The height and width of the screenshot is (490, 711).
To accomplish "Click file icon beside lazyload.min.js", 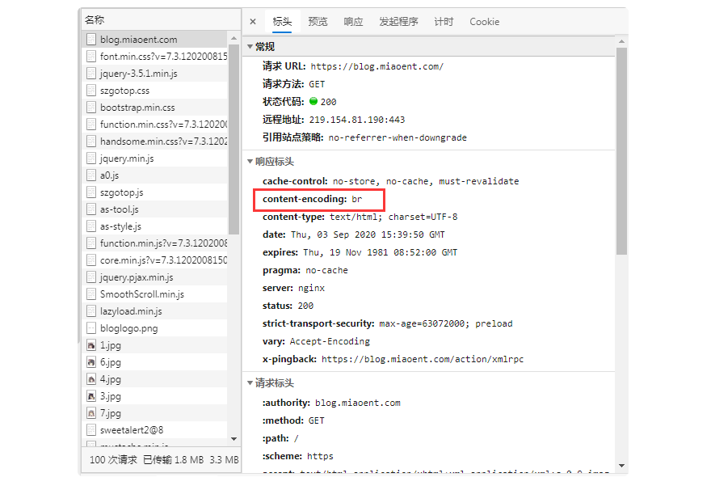I will 91,311.
